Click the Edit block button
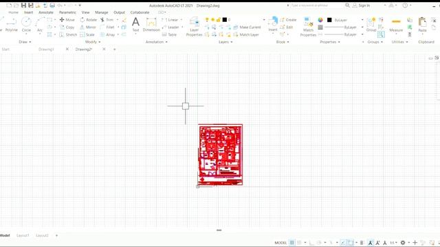 (287, 27)
